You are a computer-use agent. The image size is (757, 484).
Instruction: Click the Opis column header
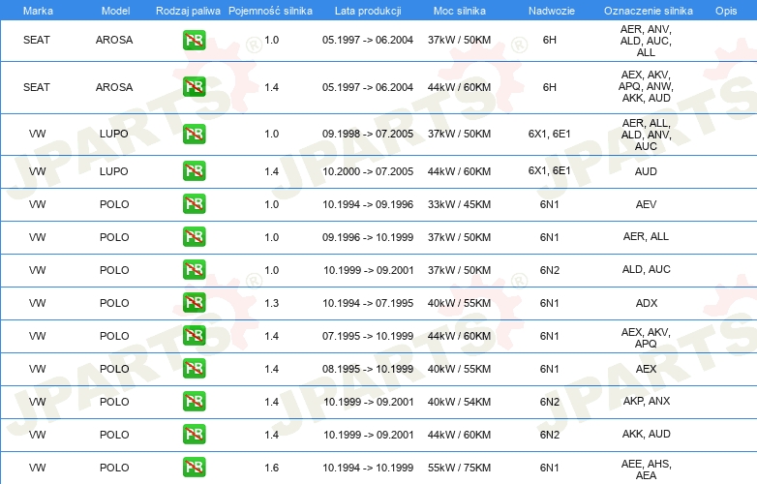pyautogui.click(x=725, y=10)
